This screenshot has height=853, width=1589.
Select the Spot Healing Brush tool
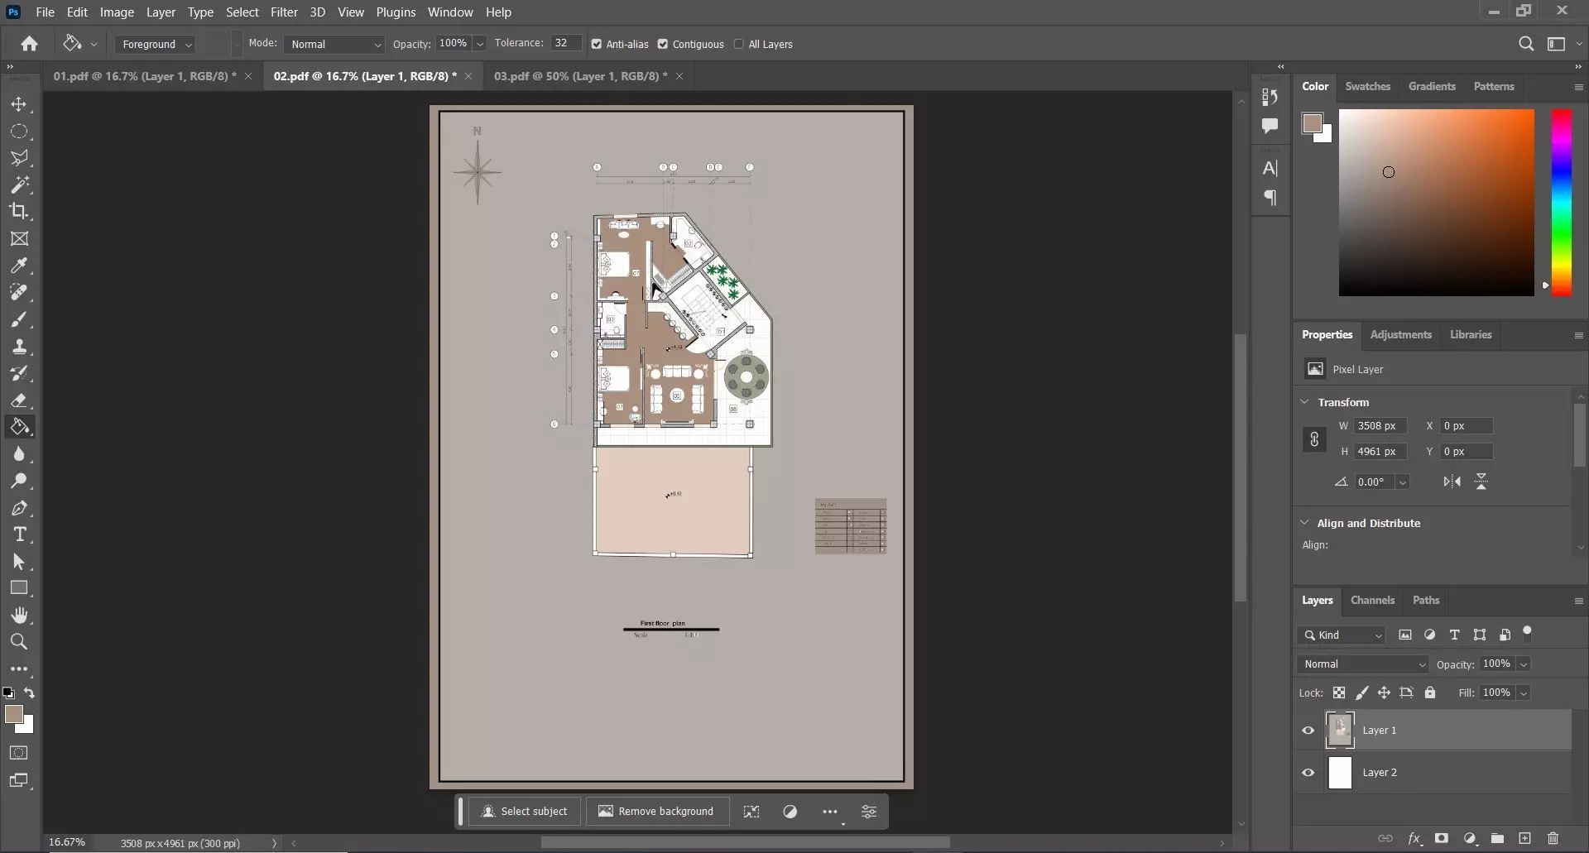click(x=19, y=292)
